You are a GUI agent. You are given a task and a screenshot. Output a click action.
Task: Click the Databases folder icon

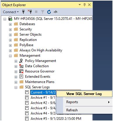(16, 24)
